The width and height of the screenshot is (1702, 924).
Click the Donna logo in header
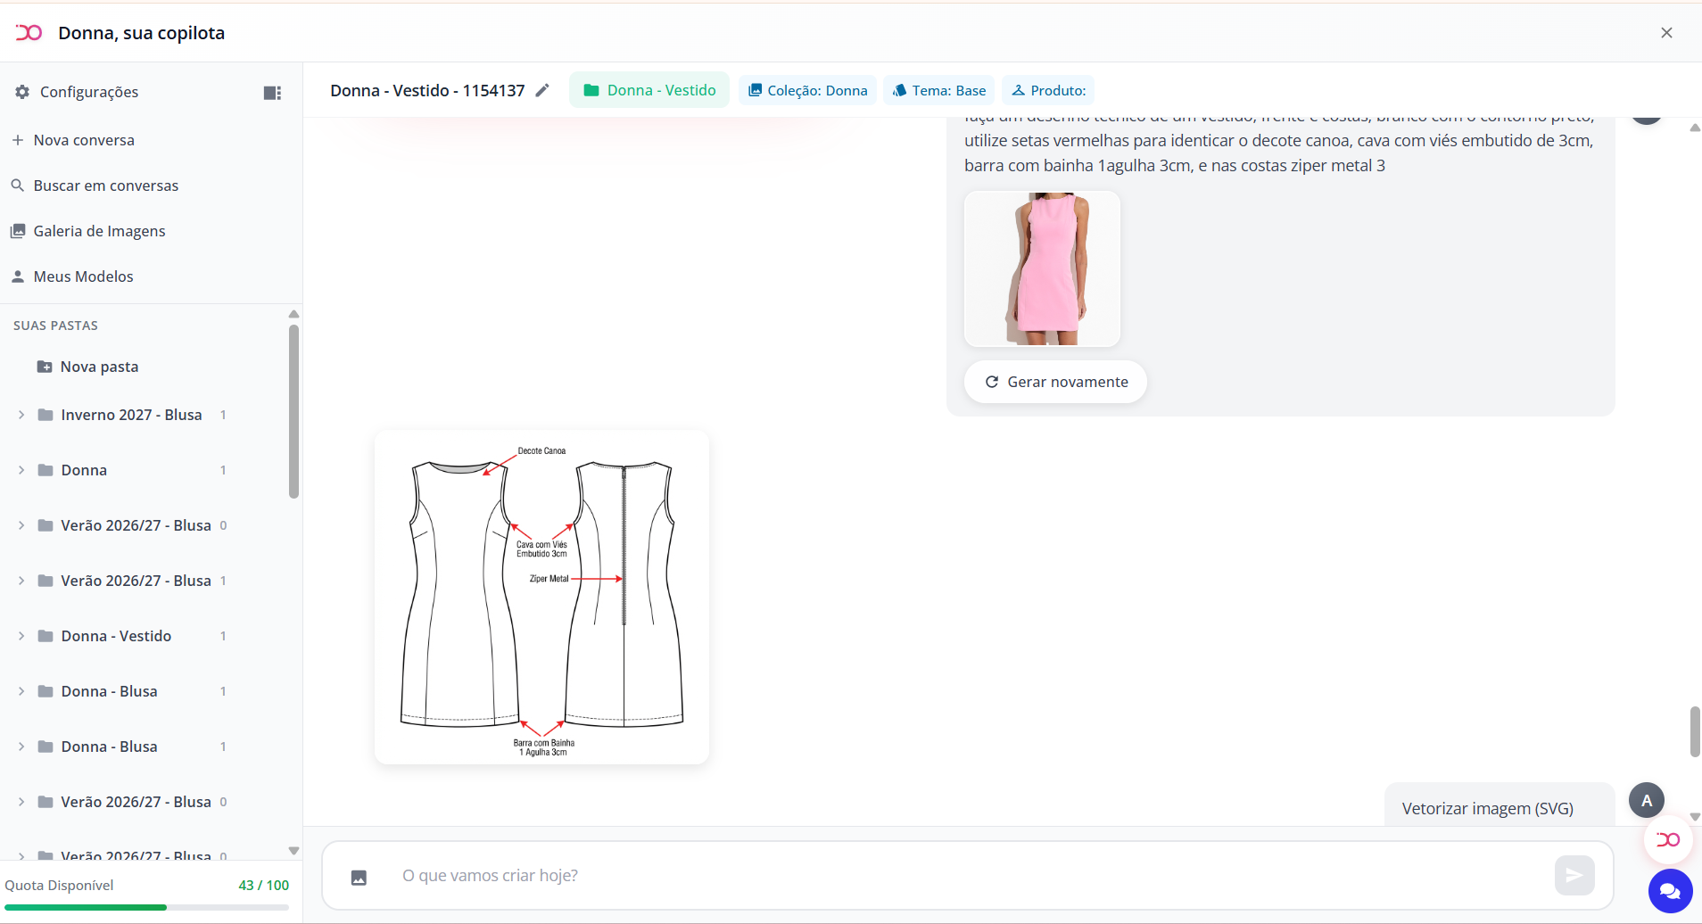coord(29,33)
